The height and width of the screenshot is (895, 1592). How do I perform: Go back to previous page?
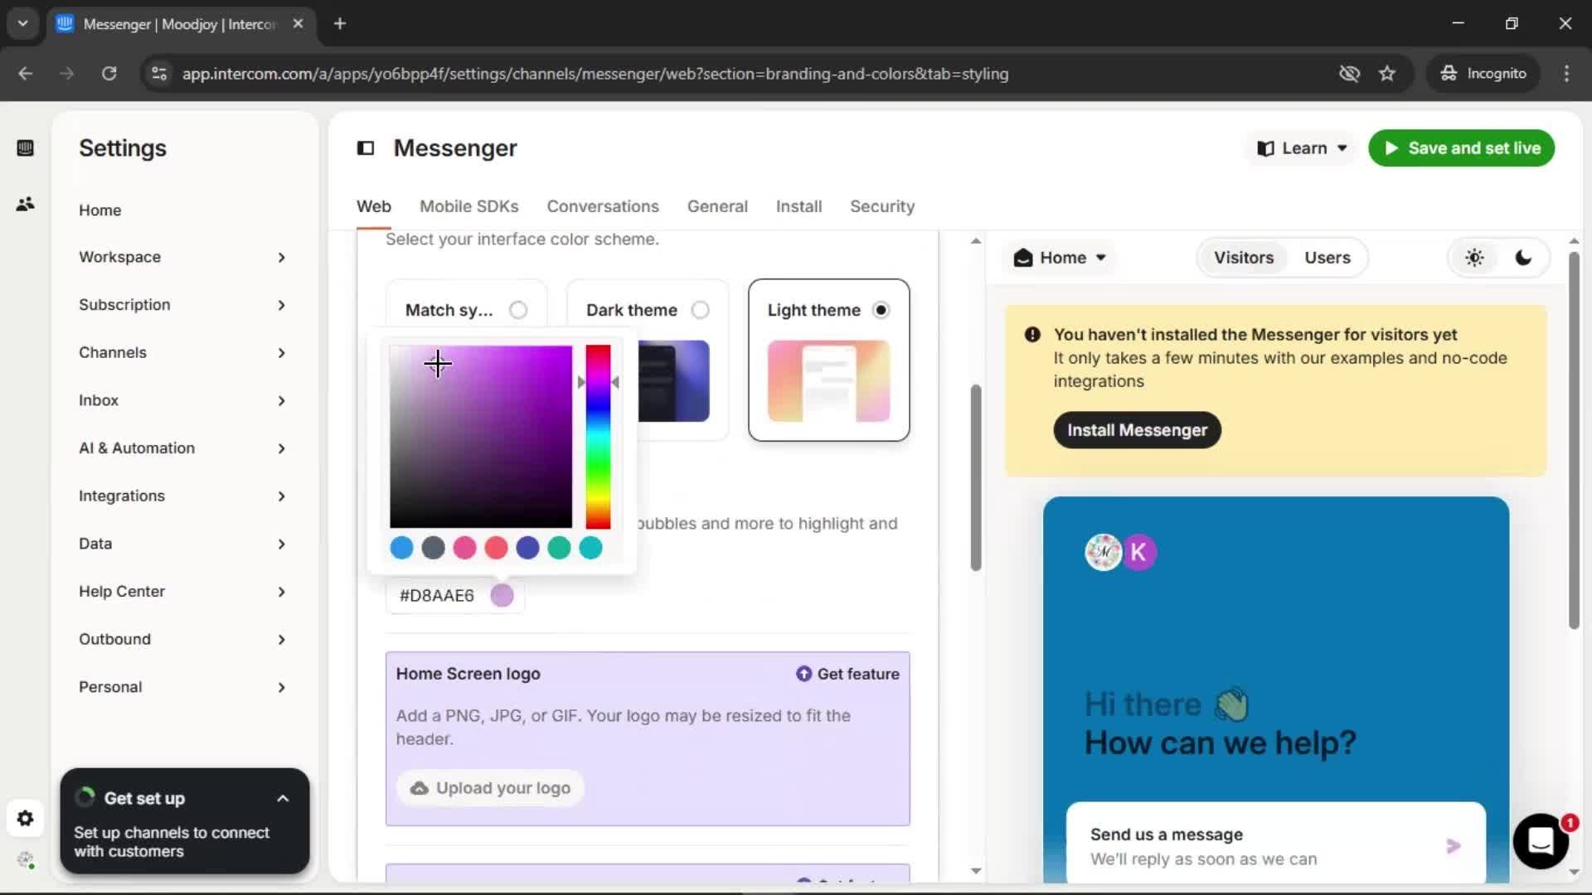click(x=26, y=74)
